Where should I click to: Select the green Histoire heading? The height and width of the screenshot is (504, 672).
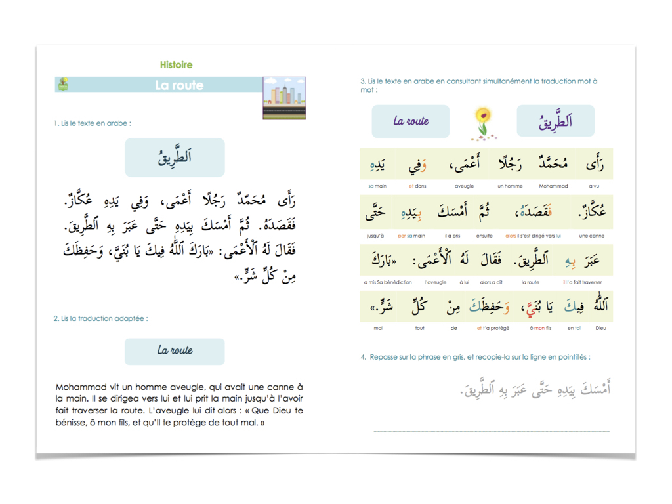click(178, 64)
